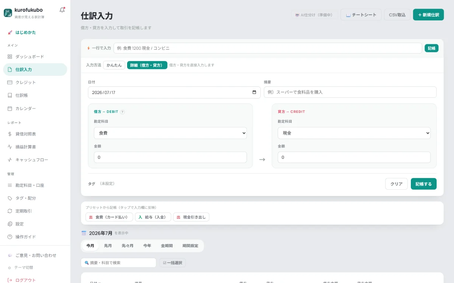Toggle テーマ切替 theme switch
454x283 pixels.
point(20,268)
